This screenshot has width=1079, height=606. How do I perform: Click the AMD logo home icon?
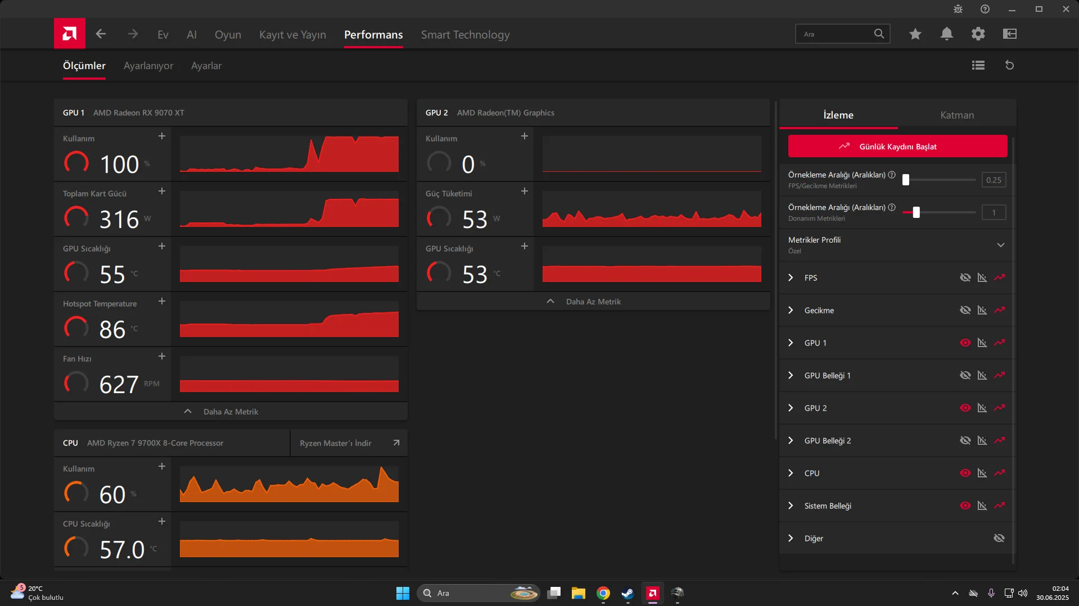coord(70,34)
